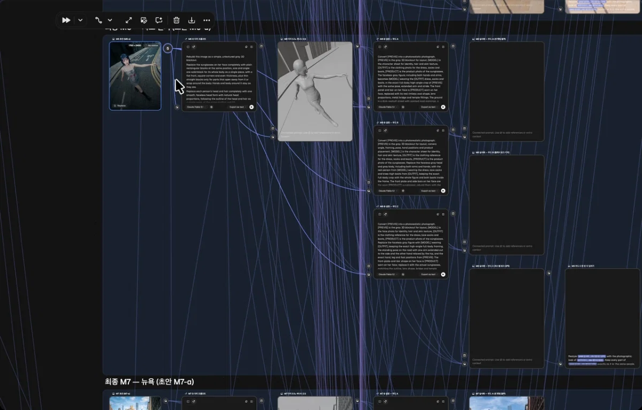This screenshot has width=642, height=410.
Task: Open the more options ellipsis menu
Action: coord(207,20)
